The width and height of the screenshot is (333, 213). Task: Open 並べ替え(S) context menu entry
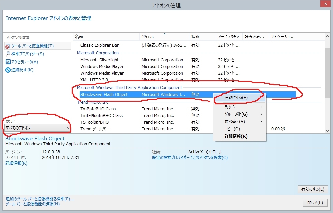(x=239, y=122)
